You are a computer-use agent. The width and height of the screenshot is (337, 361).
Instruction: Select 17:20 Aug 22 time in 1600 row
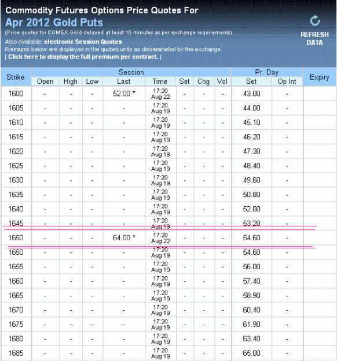click(x=160, y=94)
